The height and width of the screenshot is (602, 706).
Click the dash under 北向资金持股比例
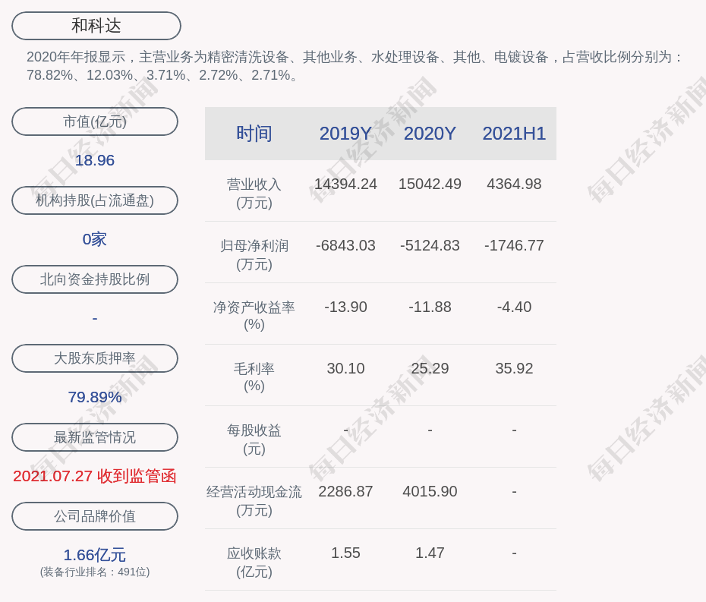95,319
